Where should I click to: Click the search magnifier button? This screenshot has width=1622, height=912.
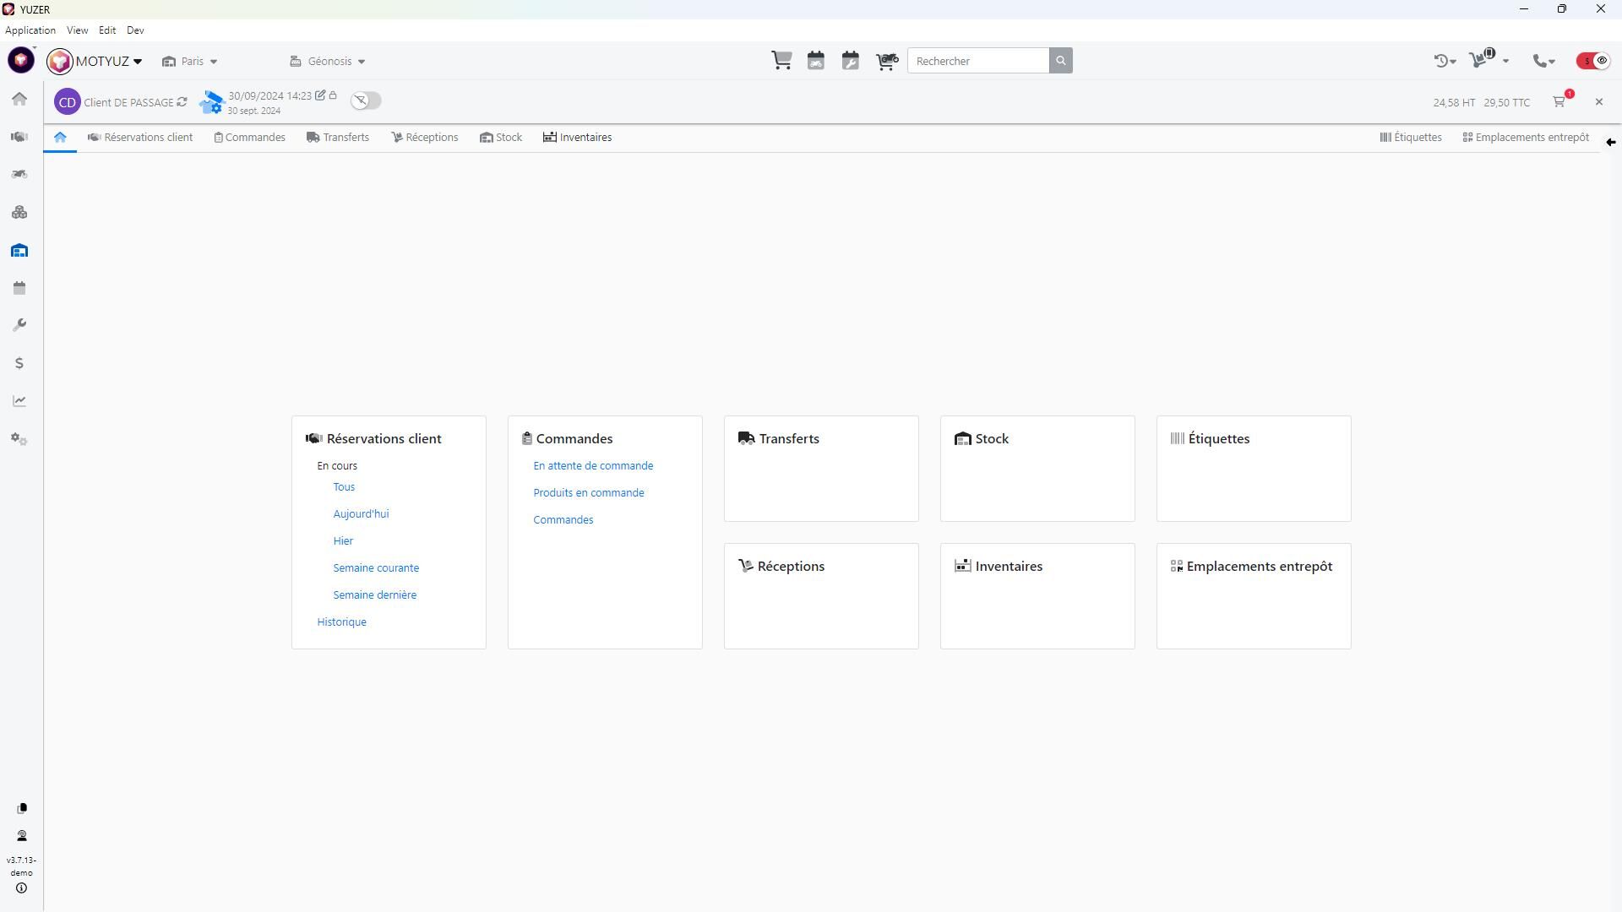[x=1061, y=61]
